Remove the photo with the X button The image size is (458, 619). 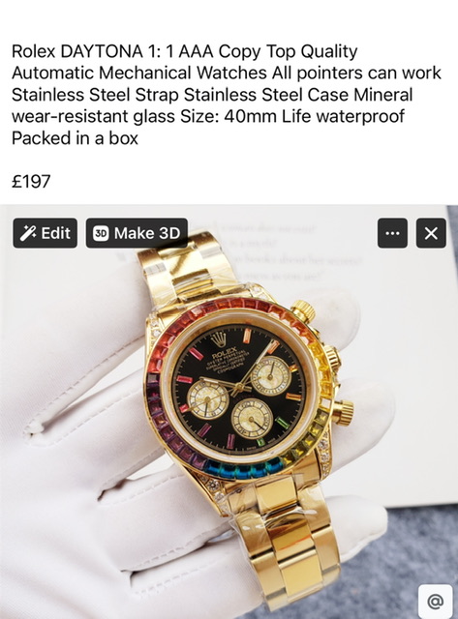point(431,233)
